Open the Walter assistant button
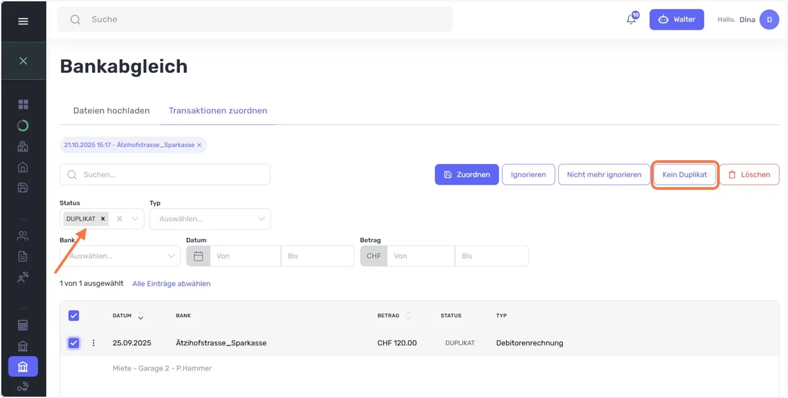 click(676, 20)
